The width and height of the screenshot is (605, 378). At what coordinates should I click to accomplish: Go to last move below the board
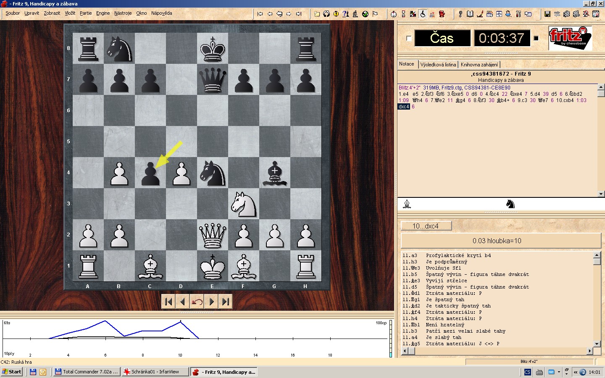click(x=226, y=302)
